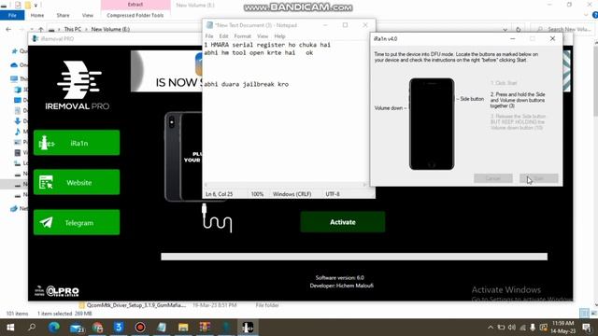The height and width of the screenshot is (336, 598).
Task: Click the iRemoval PRO logo
Action: [78, 85]
